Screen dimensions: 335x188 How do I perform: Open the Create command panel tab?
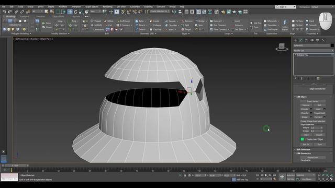coord(295,40)
